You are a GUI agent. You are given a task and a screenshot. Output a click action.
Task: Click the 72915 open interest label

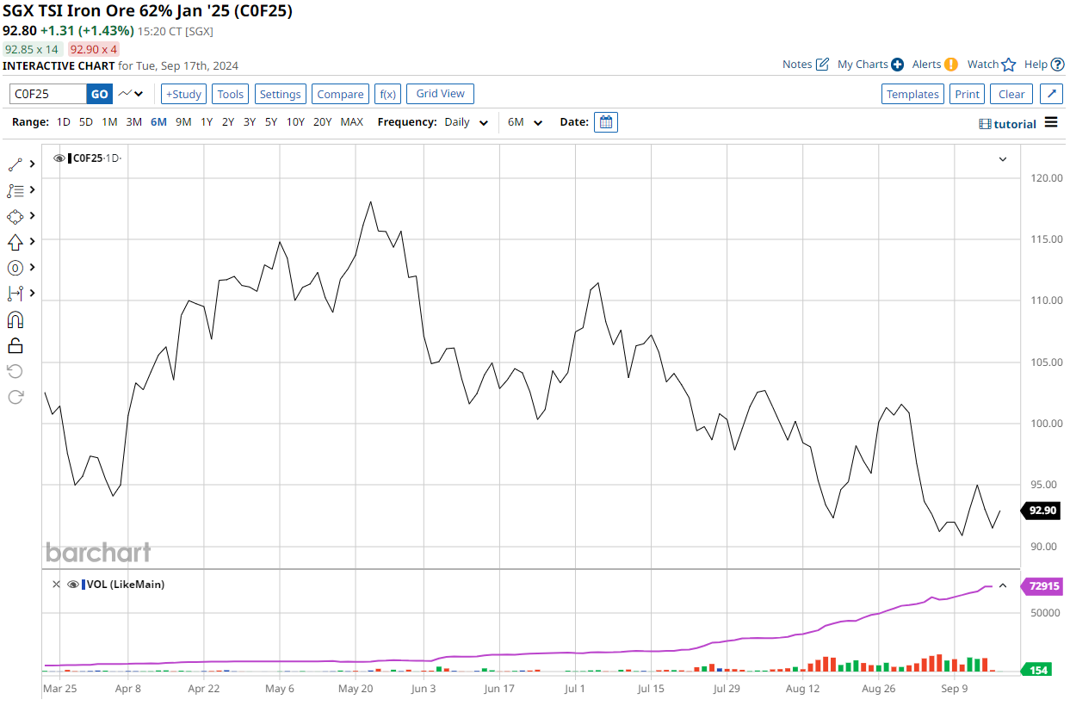(x=1042, y=586)
